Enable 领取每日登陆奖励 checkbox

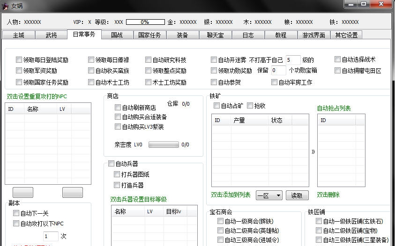coord(19,60)
